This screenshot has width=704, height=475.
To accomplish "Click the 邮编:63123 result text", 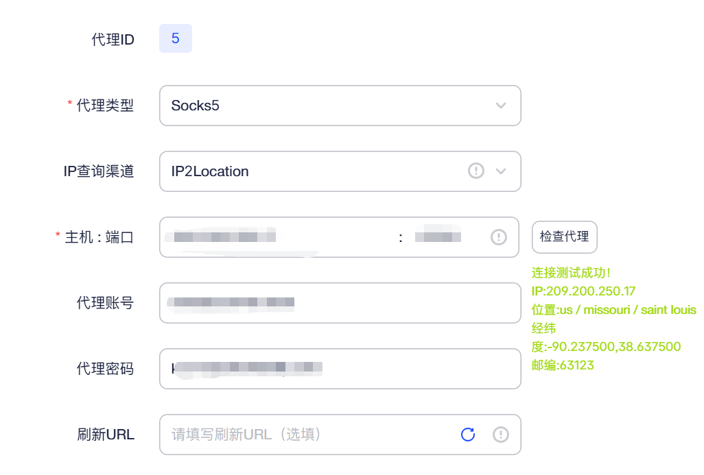I will coord(563,365).
